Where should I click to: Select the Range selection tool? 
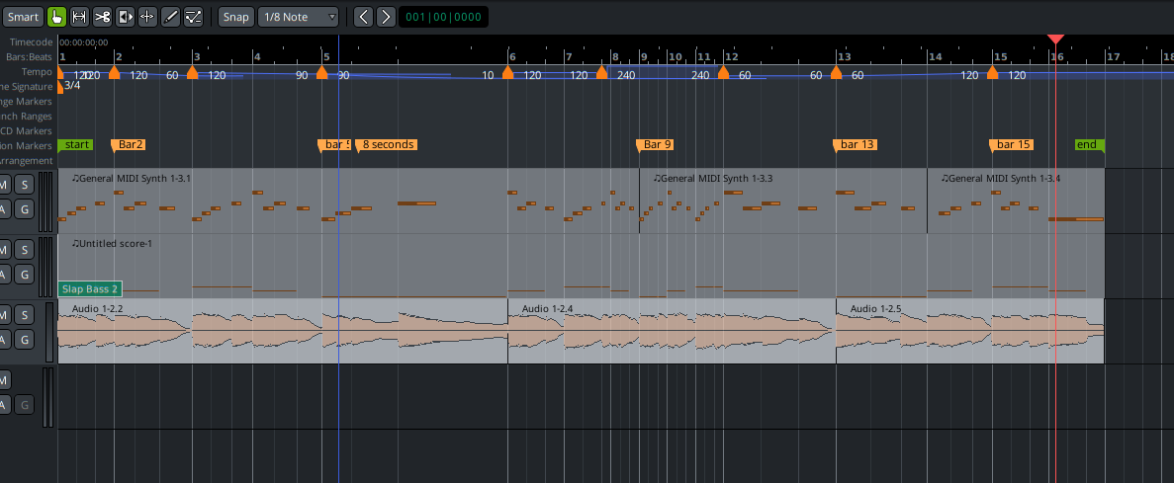click(x=79, y=17)
